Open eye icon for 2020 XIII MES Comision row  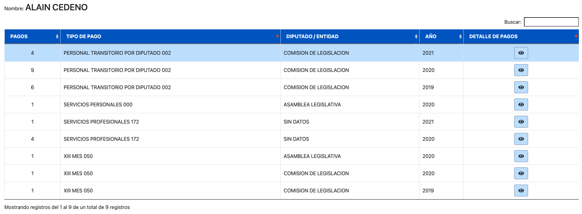pos(521,173)
